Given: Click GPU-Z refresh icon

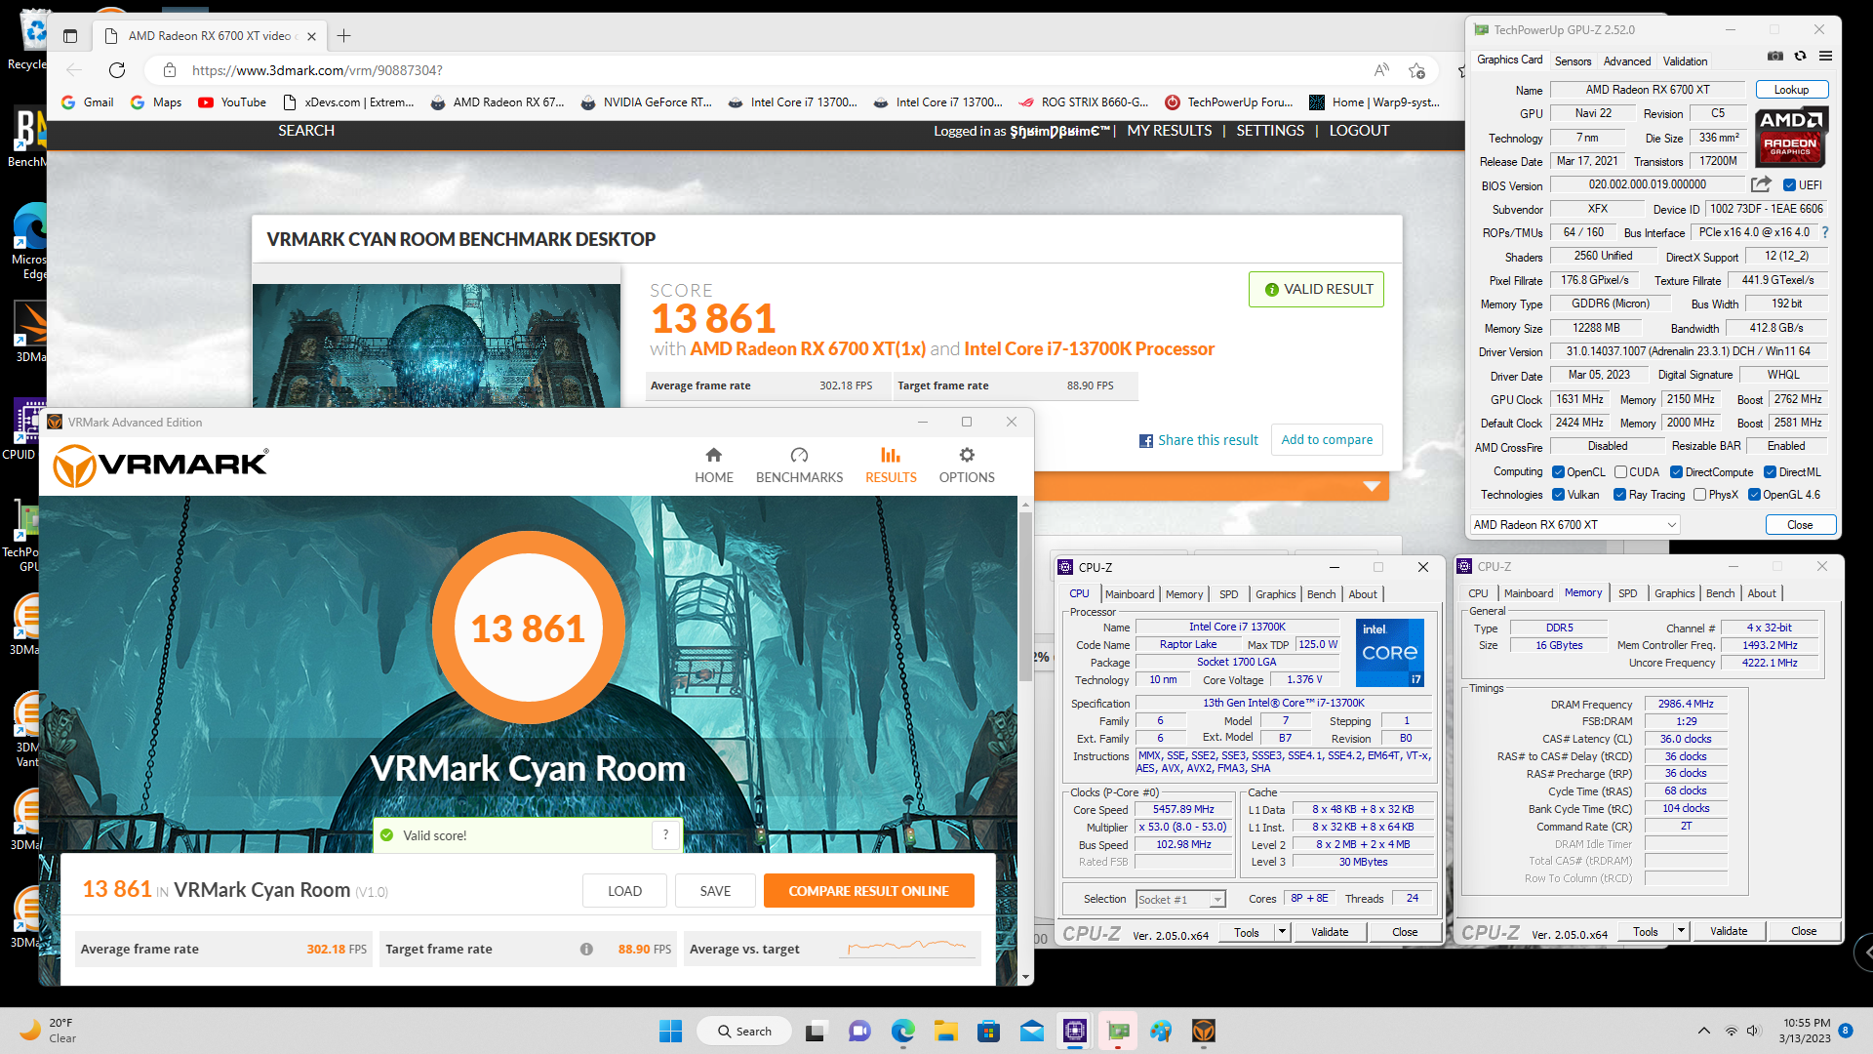Looking at the screenshot, I should click(x=1801, y=57).
